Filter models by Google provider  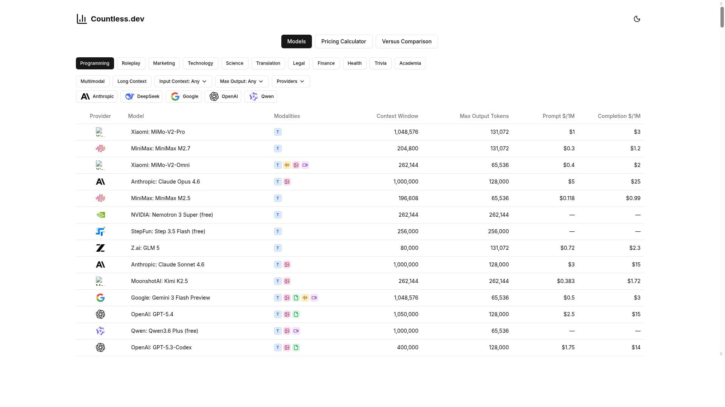(x=184, y=96)
